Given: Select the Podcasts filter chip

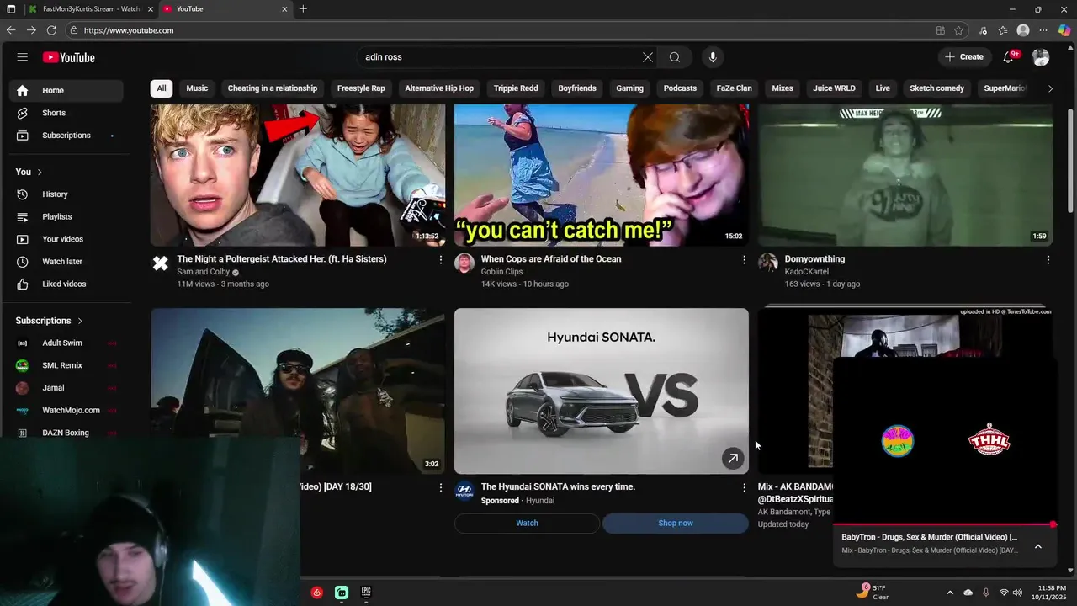Looking at the screenshot, I should [x=680, y=88].
